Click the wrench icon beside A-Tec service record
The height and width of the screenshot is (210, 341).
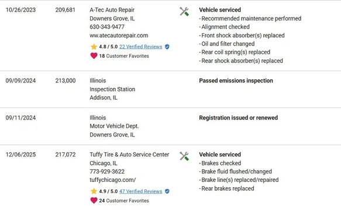coord(184,12)
